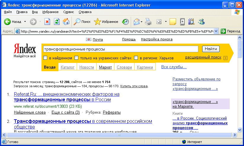
Task: Click the Internet zone globe icon
Action: tap(184, 142)
